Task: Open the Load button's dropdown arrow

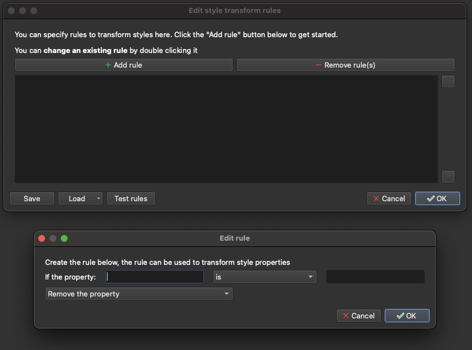Action: [x=99, y=198]
